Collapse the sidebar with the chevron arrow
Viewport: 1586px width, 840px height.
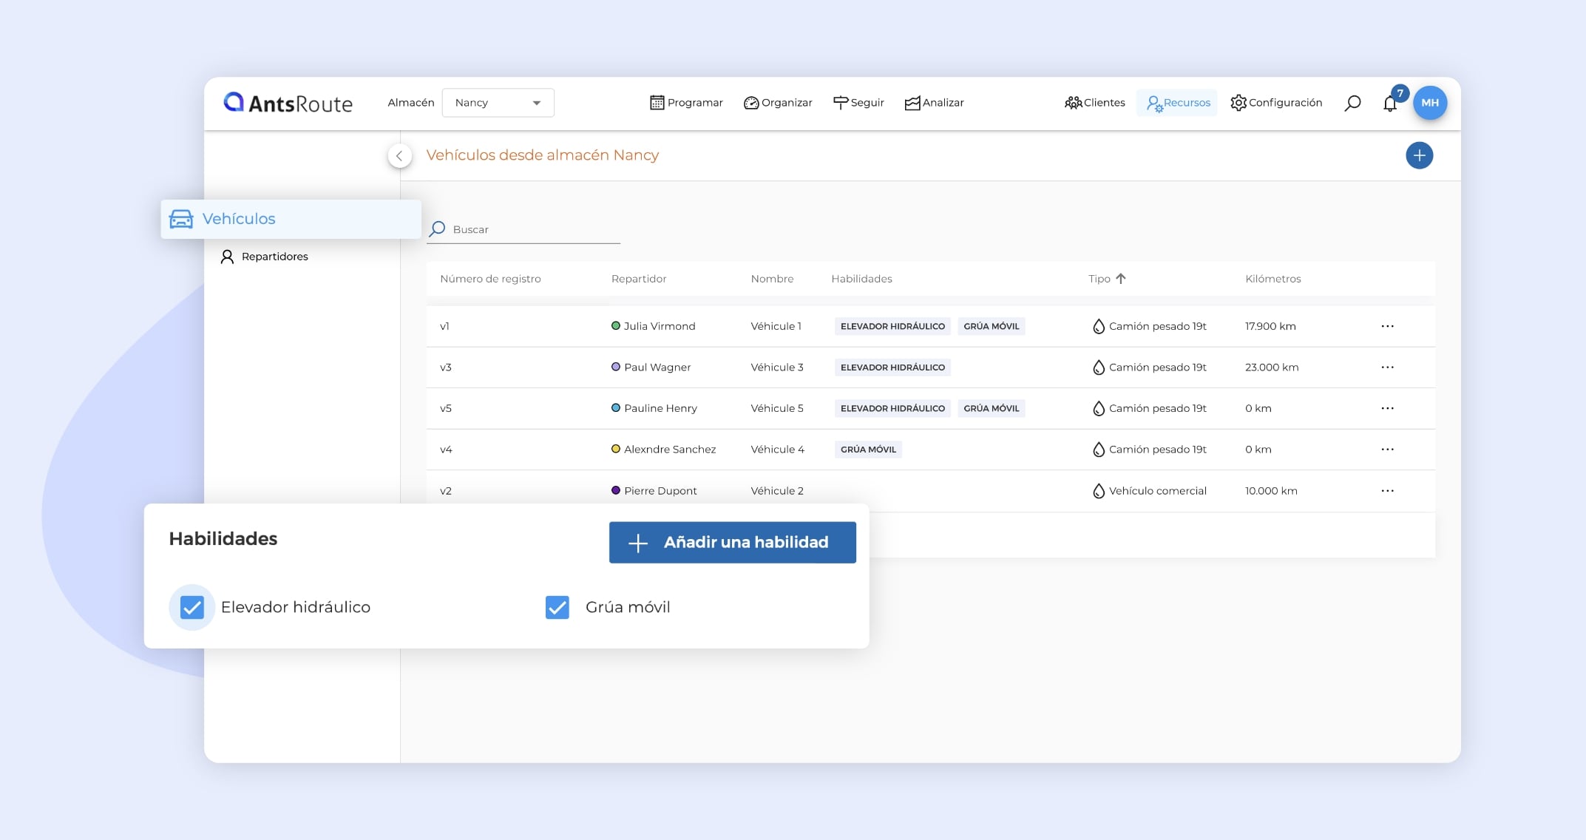tap(399, 156)
